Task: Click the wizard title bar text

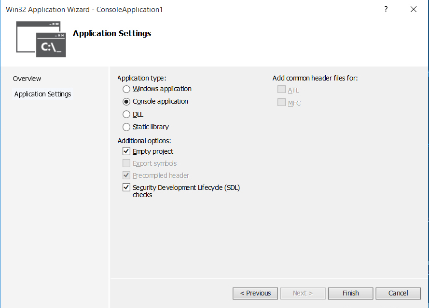Action: [84, 10]
